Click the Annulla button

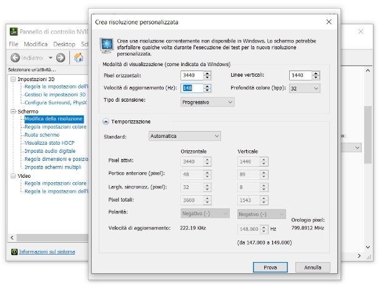click(x=313, y=267)
